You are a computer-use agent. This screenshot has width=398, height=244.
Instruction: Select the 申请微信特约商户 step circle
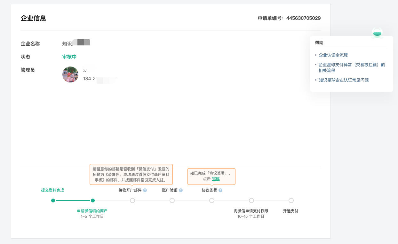(x=93, y=201)
